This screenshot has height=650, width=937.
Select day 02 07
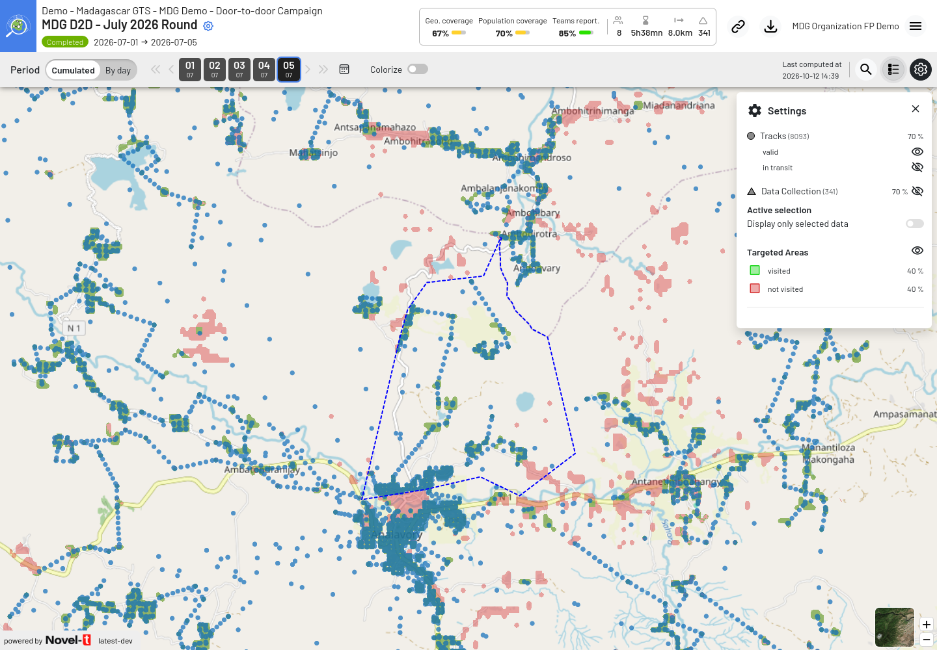tap(215, 70)
